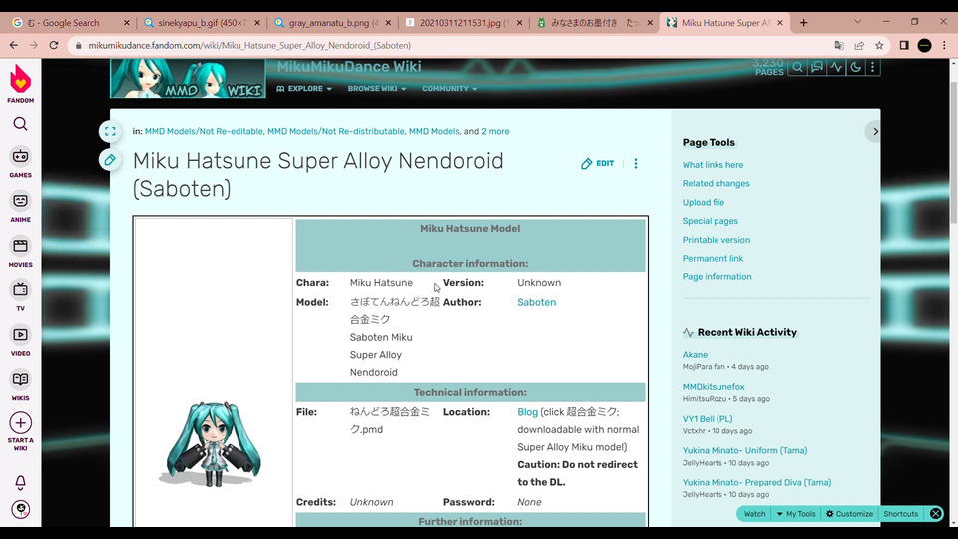Open the user avatar menu in sidebar
Screen dimensions: 958x539
[20, 509]
